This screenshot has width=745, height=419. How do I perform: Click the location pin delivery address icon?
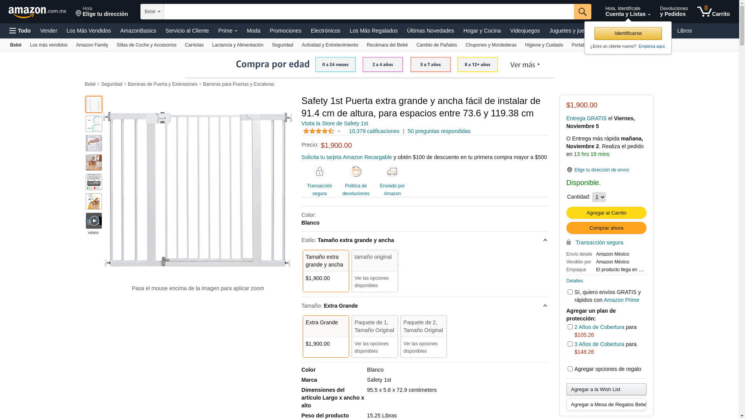[x=569, y=170]
